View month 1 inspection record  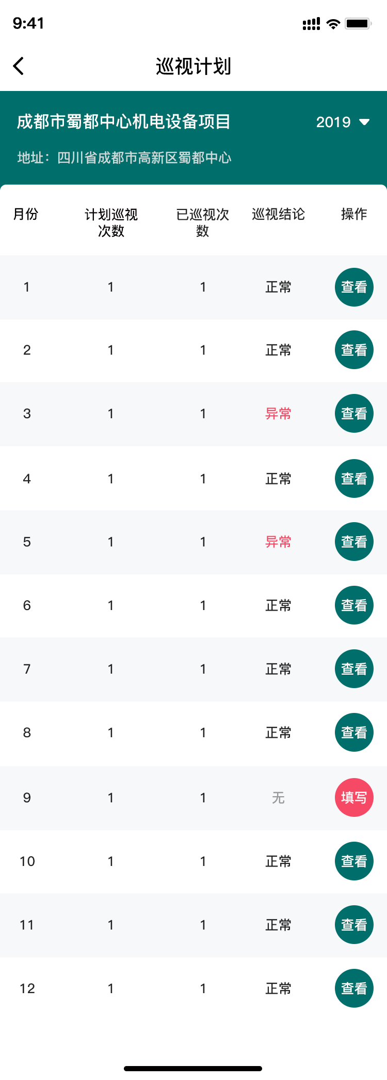(x=354, y=287)
